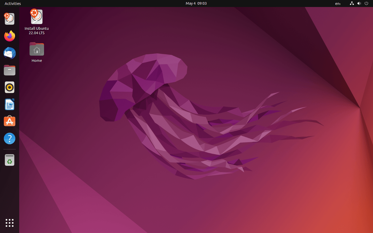Click the volume speaker icon

[x=359, y=3]
